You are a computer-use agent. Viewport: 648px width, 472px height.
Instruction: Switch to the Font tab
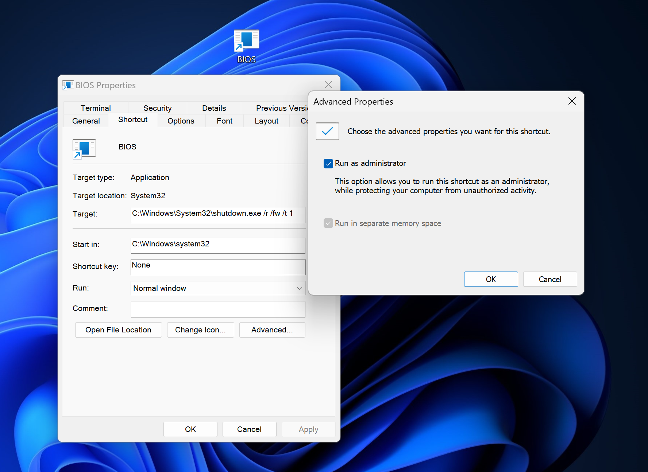point(224,121)
